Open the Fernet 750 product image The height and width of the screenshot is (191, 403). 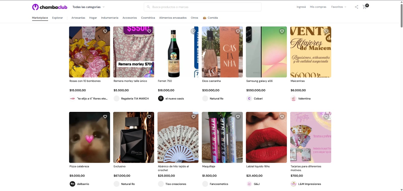(178, 52)
